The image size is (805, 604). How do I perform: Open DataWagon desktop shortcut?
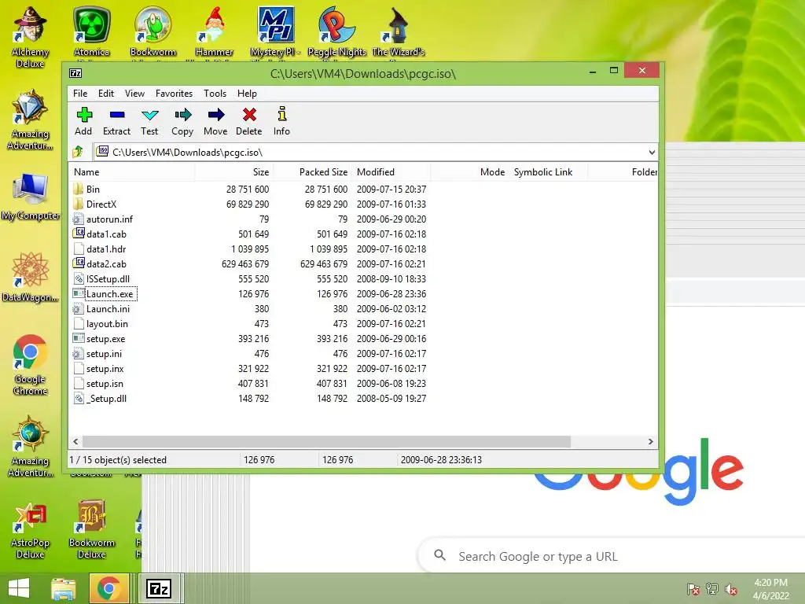31,278
